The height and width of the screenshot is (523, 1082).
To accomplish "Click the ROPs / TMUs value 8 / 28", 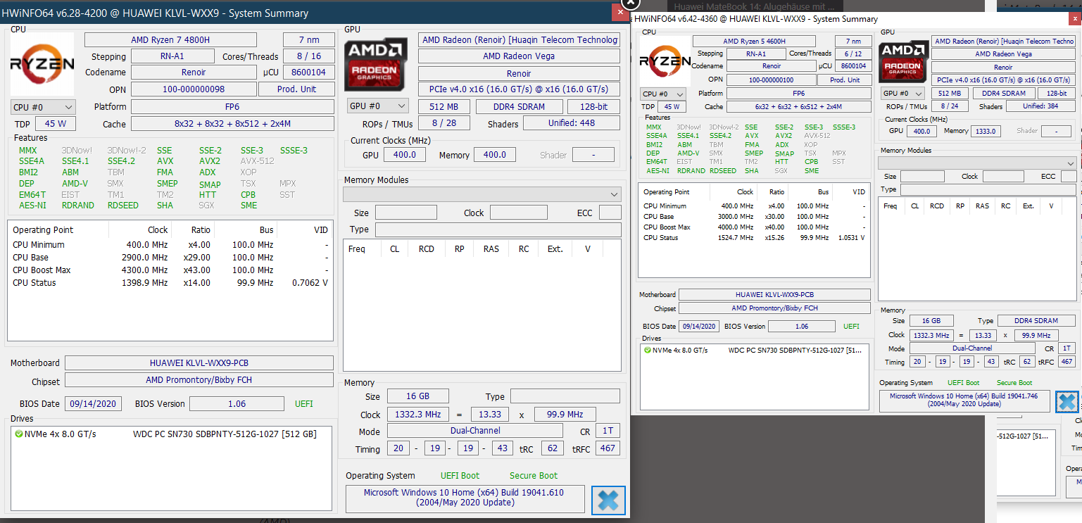I will click(x=444, y=123).
